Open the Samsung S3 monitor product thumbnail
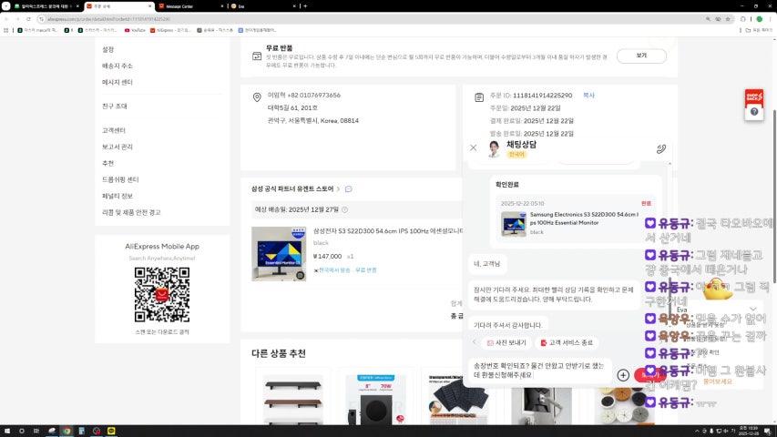 [x=279, y=254]
